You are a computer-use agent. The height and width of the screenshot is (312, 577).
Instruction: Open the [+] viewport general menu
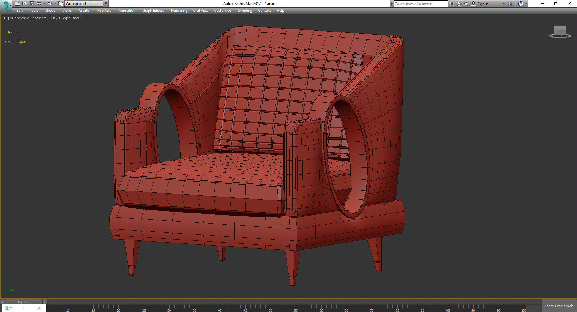[4, 18]
